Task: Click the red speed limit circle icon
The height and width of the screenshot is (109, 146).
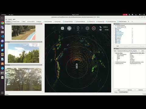Action: pos(94,28)
